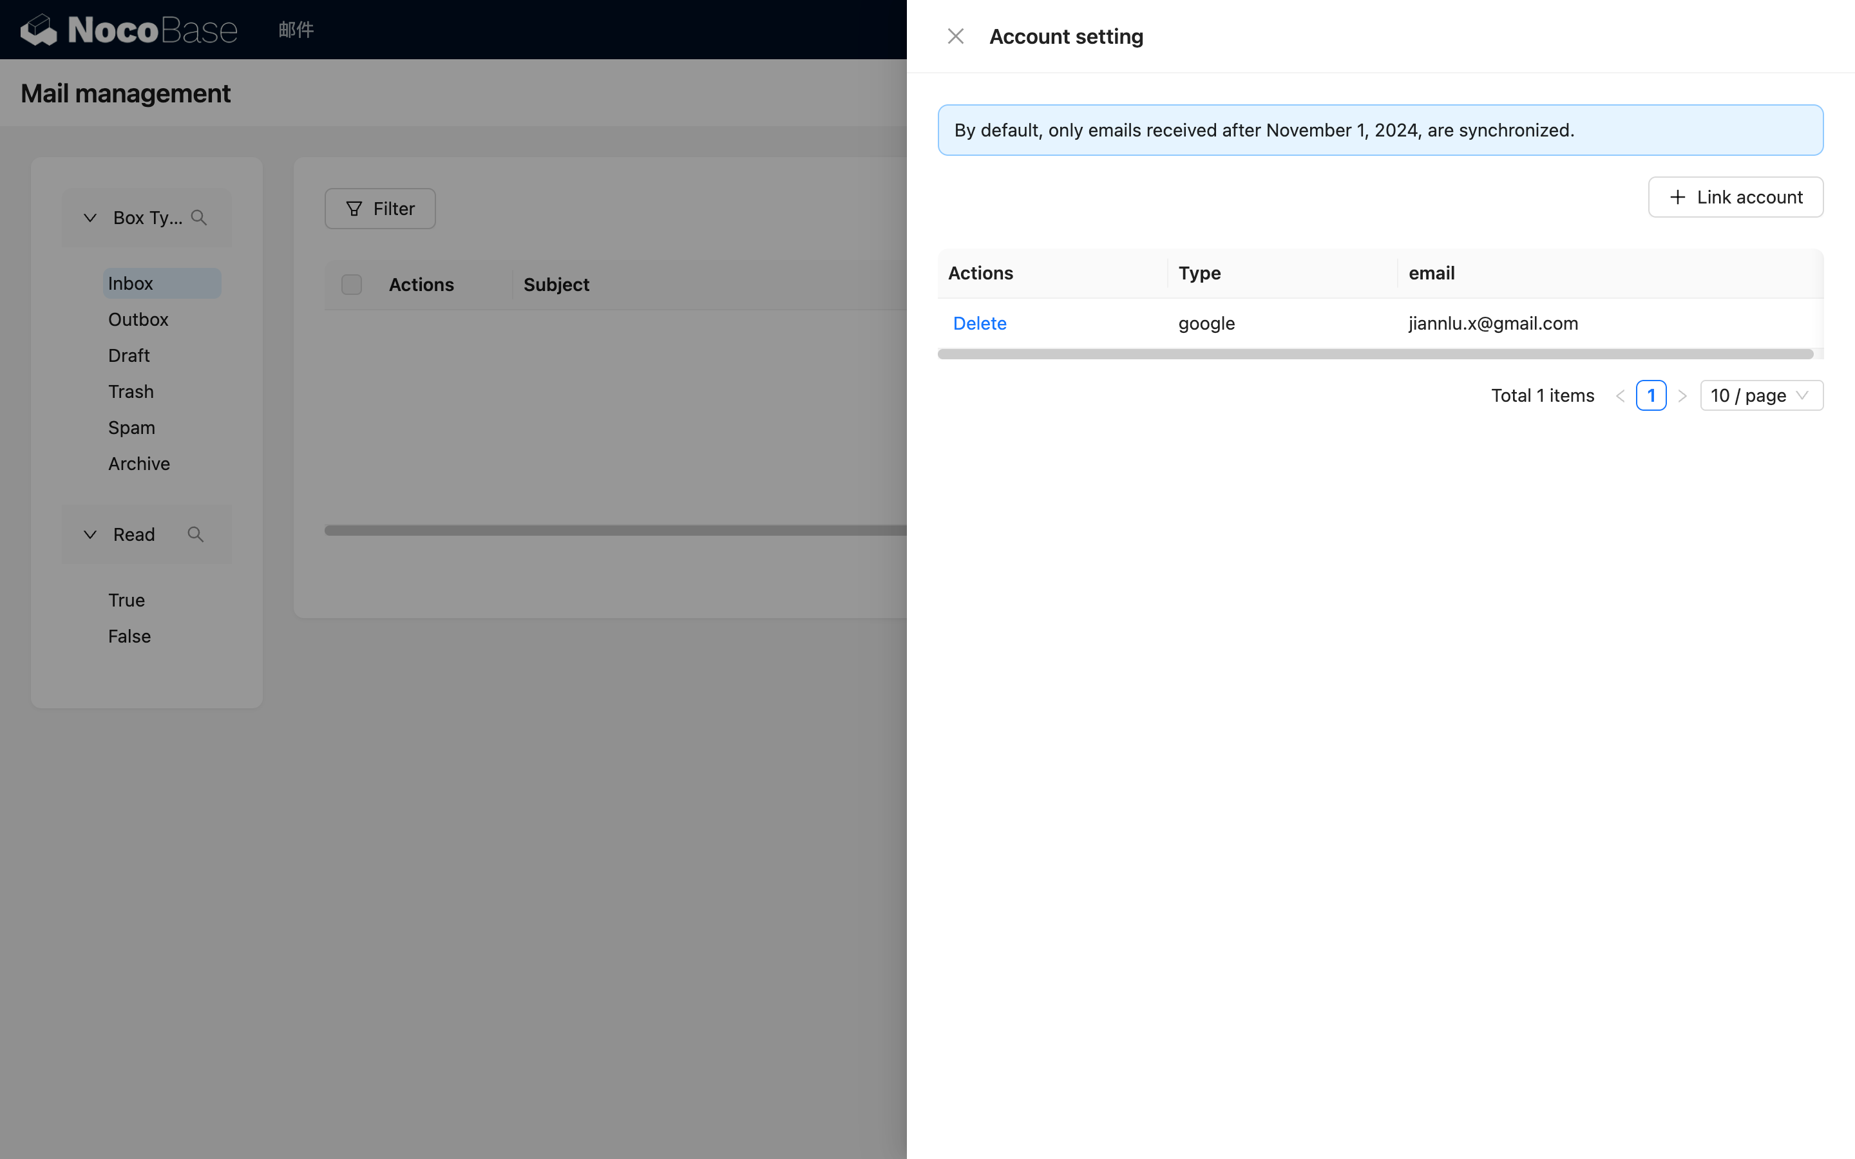Image resolution: width=1855 pixels, height=1159 pixels.
Task: Open the 邮件 top menu item
Action: [x=296, y=30]
